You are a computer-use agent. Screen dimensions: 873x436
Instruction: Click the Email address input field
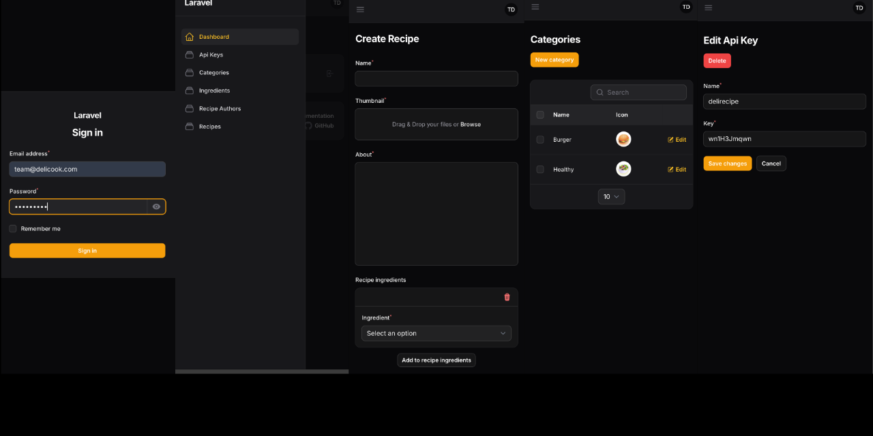point(87,169)
